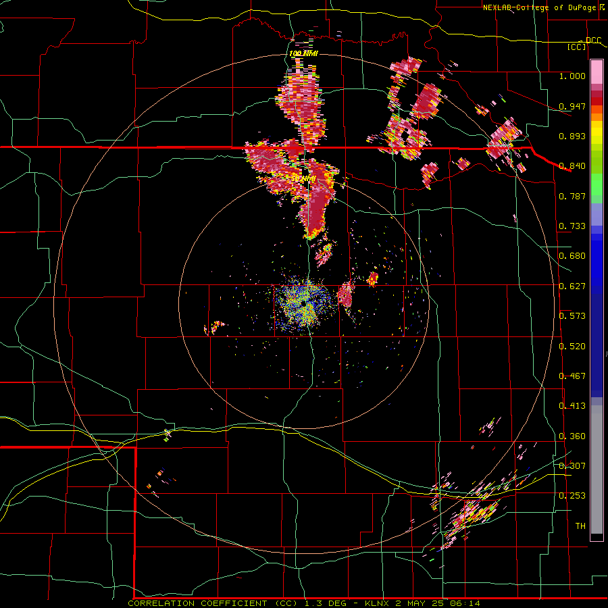The width and height of the screenshot is (608, 608).
Task: Select the 1.000 value on the scale
Action: click(x=572, y=76)
